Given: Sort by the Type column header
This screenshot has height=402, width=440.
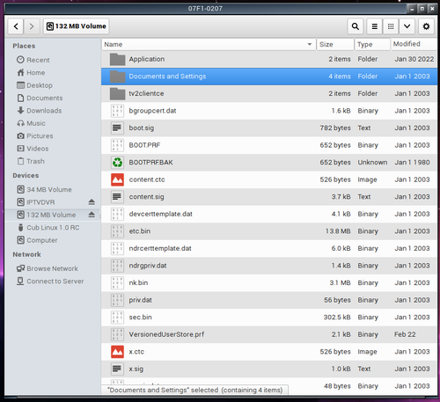Looking at the screenshot, I should pyautogui.click(x=372, y=44).
